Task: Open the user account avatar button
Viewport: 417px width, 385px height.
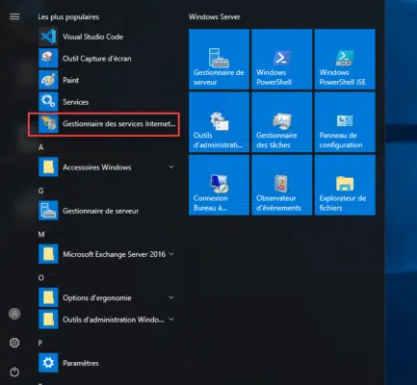Action: pos(14,314)
